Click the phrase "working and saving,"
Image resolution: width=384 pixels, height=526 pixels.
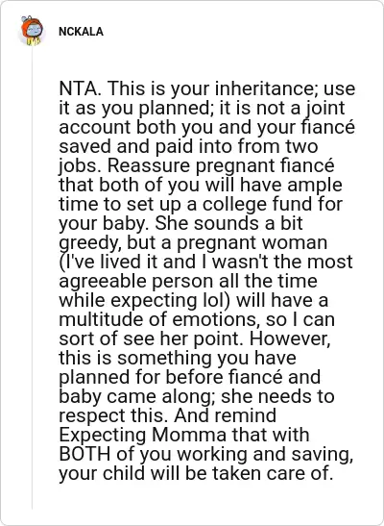265,455
